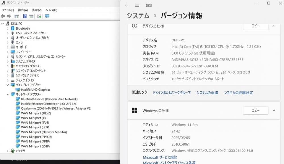Click the セキュリティ デバイス icon

(x=13, y=66)
